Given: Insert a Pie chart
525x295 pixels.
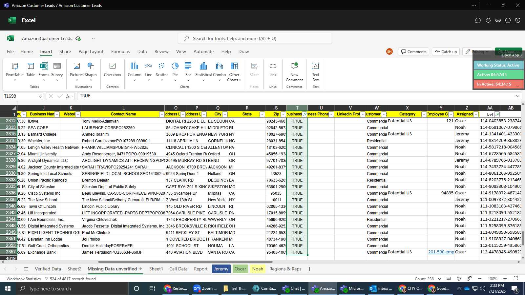Looking at the screenshot, I should (x=175, y=71).
